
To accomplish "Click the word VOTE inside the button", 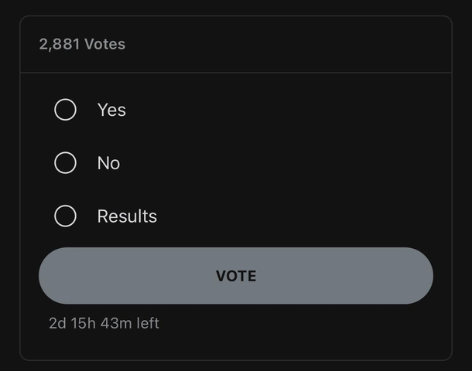I will (x=236, y=276).
